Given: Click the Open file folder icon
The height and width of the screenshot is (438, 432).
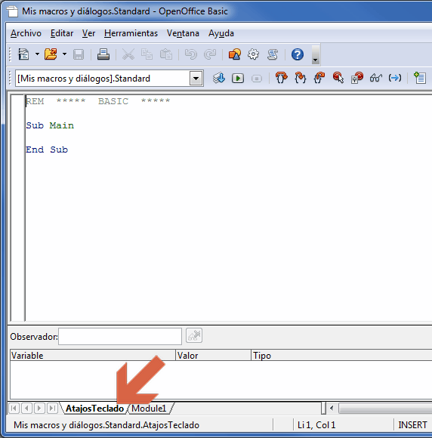Looking at the screenshot, I should click(x=51, y=54).
